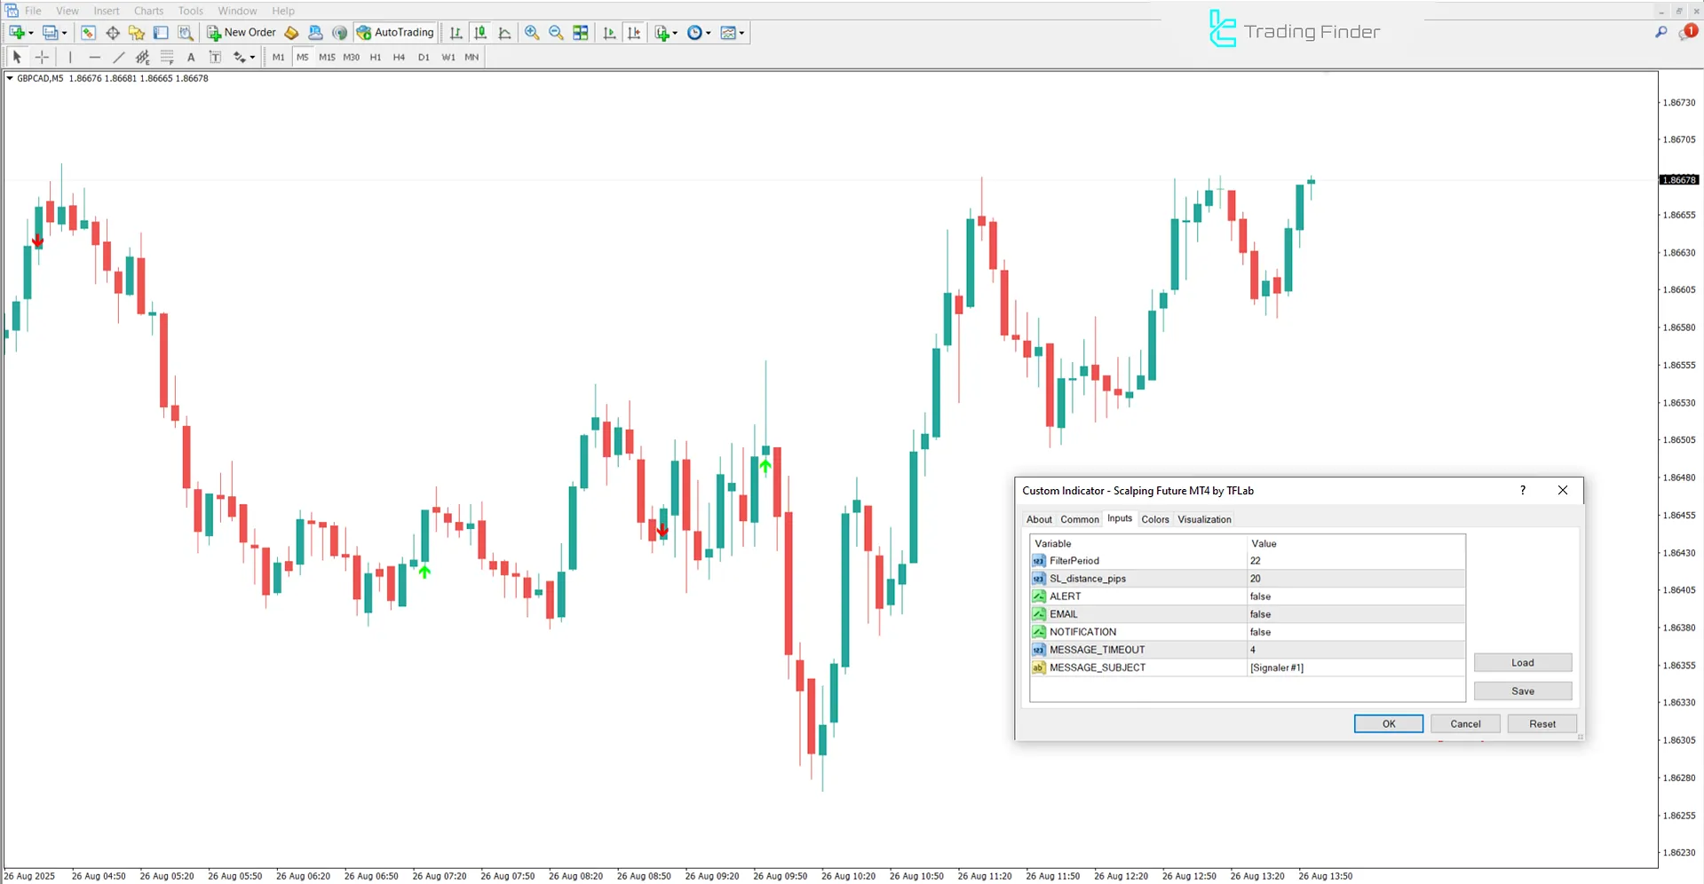The image size is (1704, 884).
Task: Open the Charts menu
Action: (147, 11)
